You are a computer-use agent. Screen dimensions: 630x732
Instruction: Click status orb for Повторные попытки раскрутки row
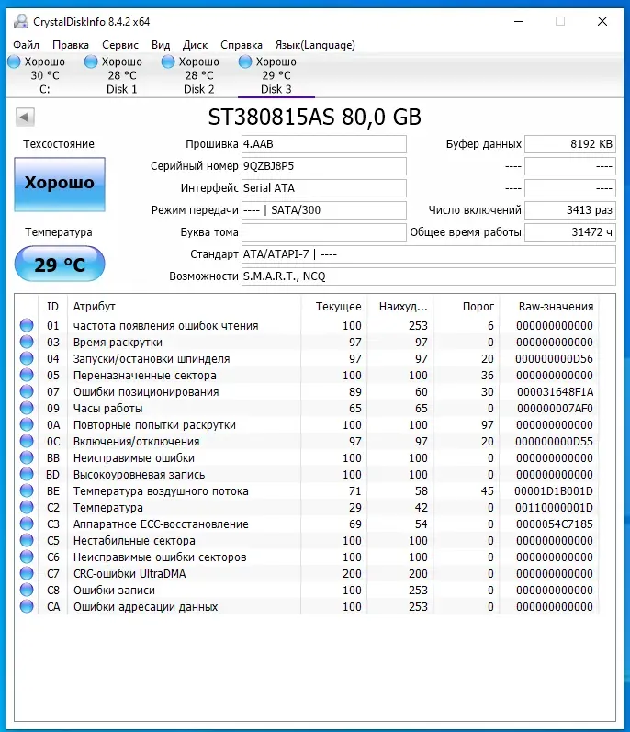(27, 424)
